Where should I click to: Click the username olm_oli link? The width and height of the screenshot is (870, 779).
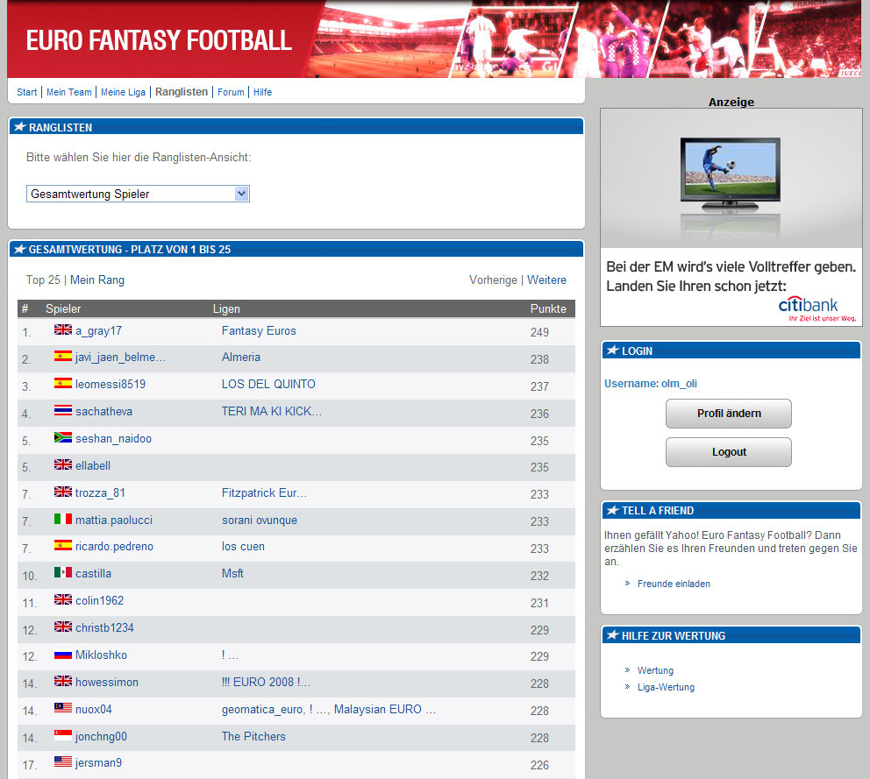coord(679,384)
